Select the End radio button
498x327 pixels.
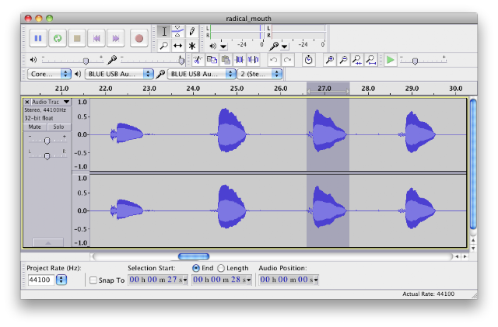click(x=196, y=268)
